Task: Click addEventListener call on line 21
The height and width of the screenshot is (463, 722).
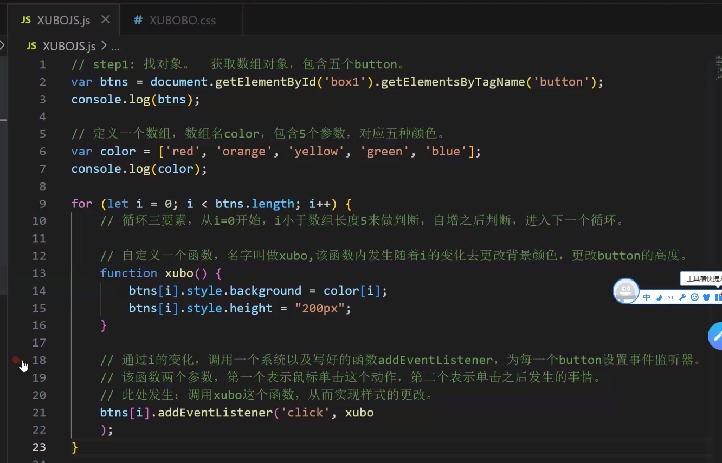Action: click(x=215, y=413)
